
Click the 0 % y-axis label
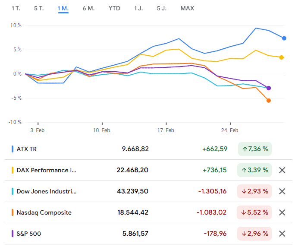tap(17, 74)
